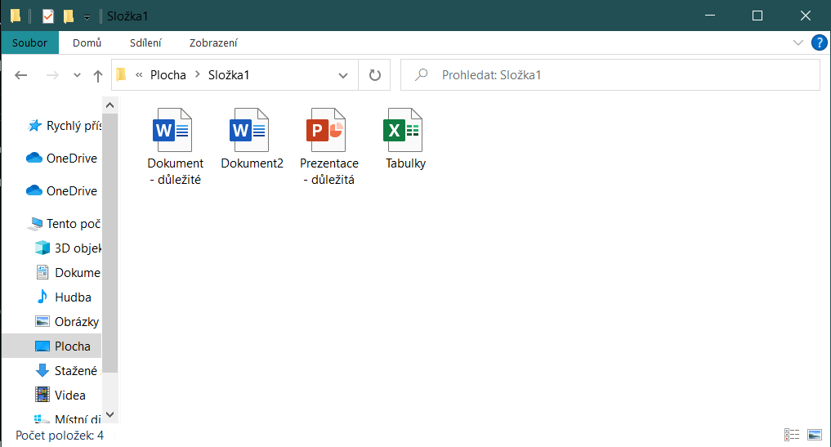Click the New folder quick access icon
This screenshot has width=831, height=447.
click(69, 16)
